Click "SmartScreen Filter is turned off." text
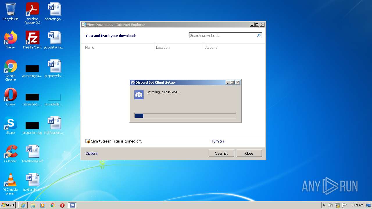Screen dimensions: 372x209 [x=116, y=141]
